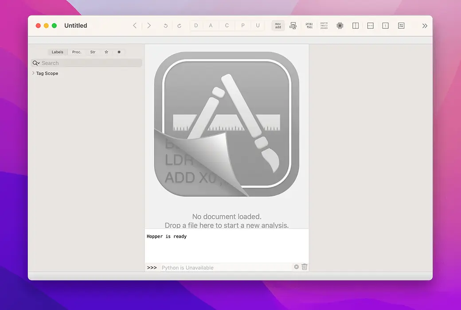Viewport: 461px width, 310px height.
Task: Click the CPU chip icon
Action: click(340, 26)
